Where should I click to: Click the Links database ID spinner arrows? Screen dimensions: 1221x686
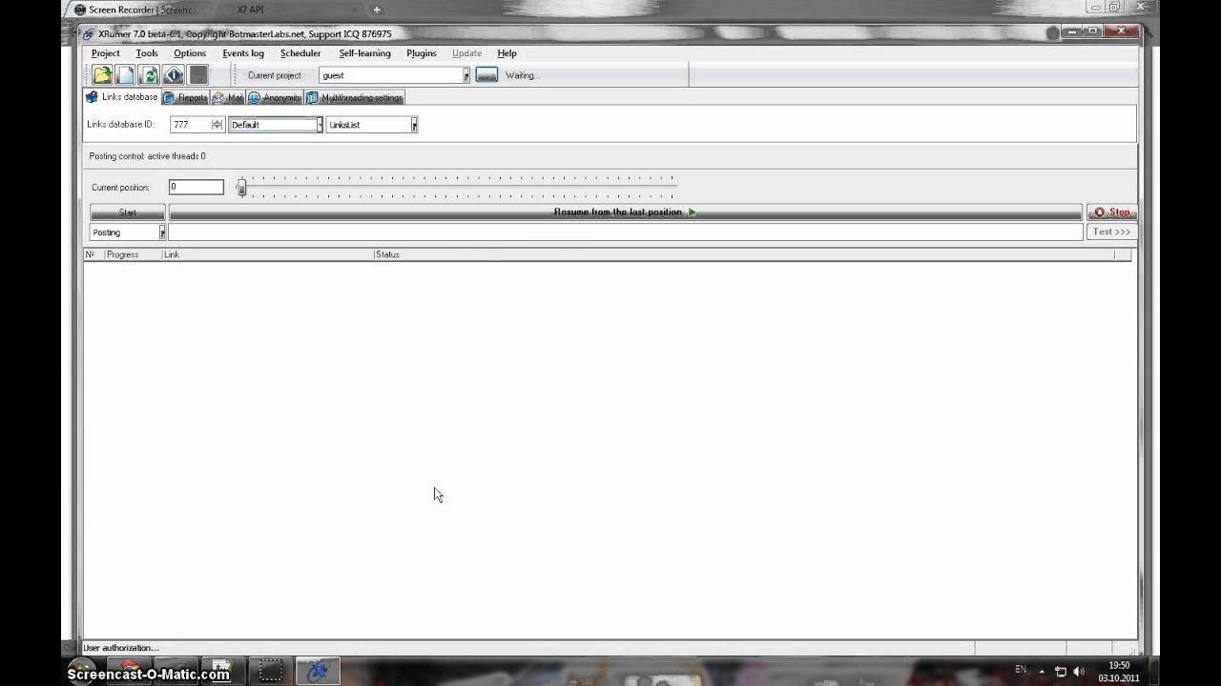[217, 125]
